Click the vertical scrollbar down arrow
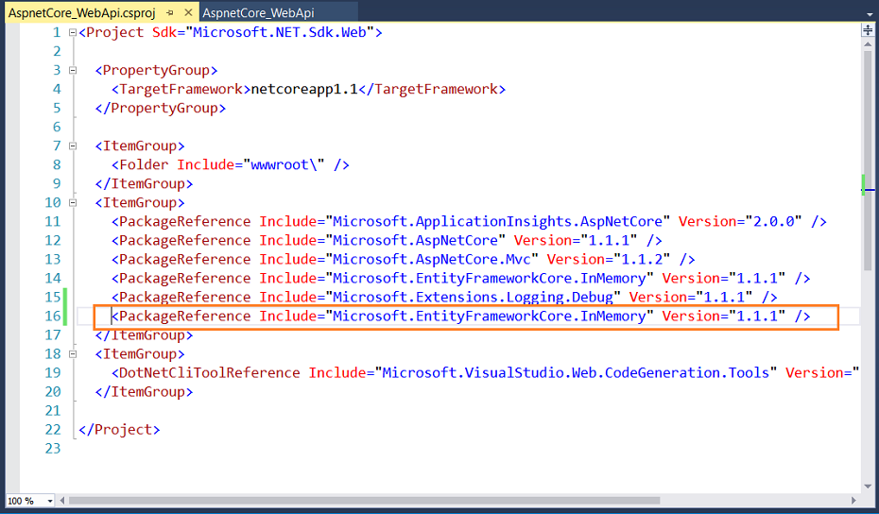This screenshot has height=514, width=879. click(868, 487)
